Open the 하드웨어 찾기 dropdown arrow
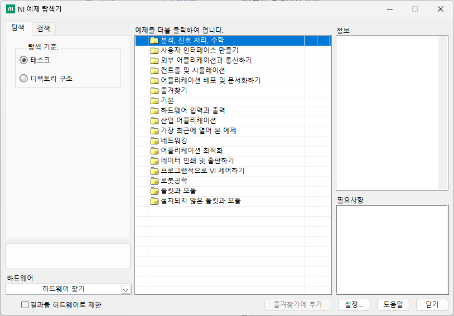 125,289
